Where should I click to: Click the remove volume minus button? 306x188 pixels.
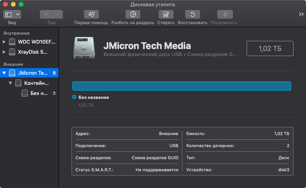[x=57, y=14]
